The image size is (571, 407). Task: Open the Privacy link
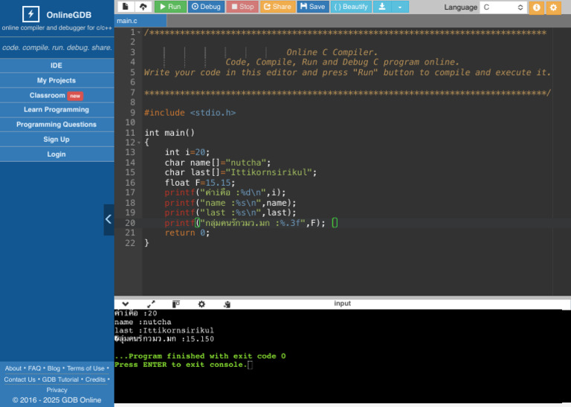[x=57, y=390]
